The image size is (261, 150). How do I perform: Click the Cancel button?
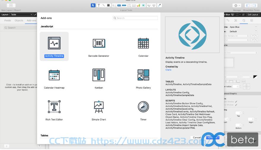[x=197, y=138]
